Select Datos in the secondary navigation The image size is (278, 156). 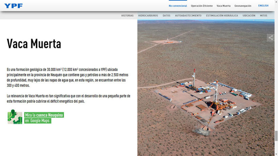tap(166, 16)
